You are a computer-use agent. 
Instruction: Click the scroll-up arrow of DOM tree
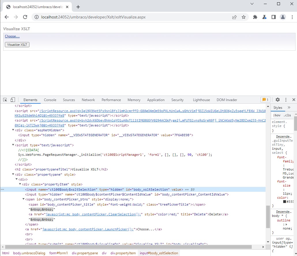[x=268, y=106]
